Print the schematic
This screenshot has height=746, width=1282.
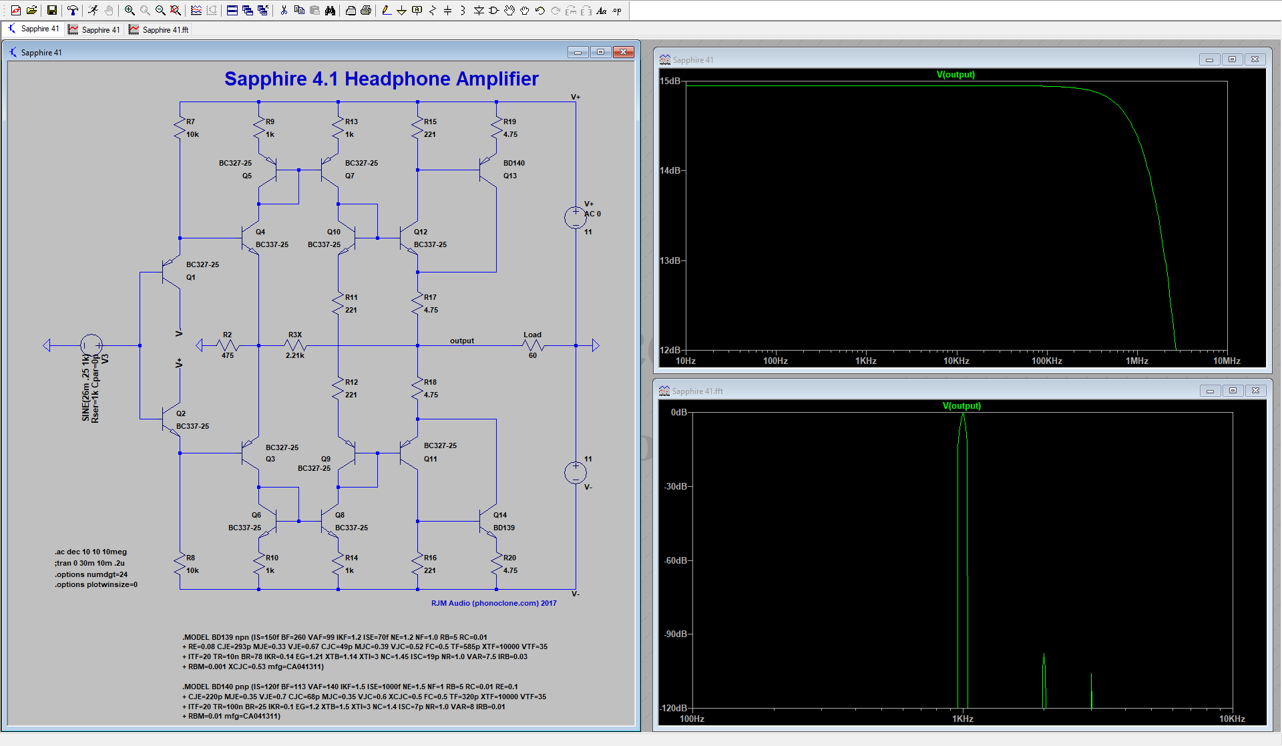click(366, 10)
